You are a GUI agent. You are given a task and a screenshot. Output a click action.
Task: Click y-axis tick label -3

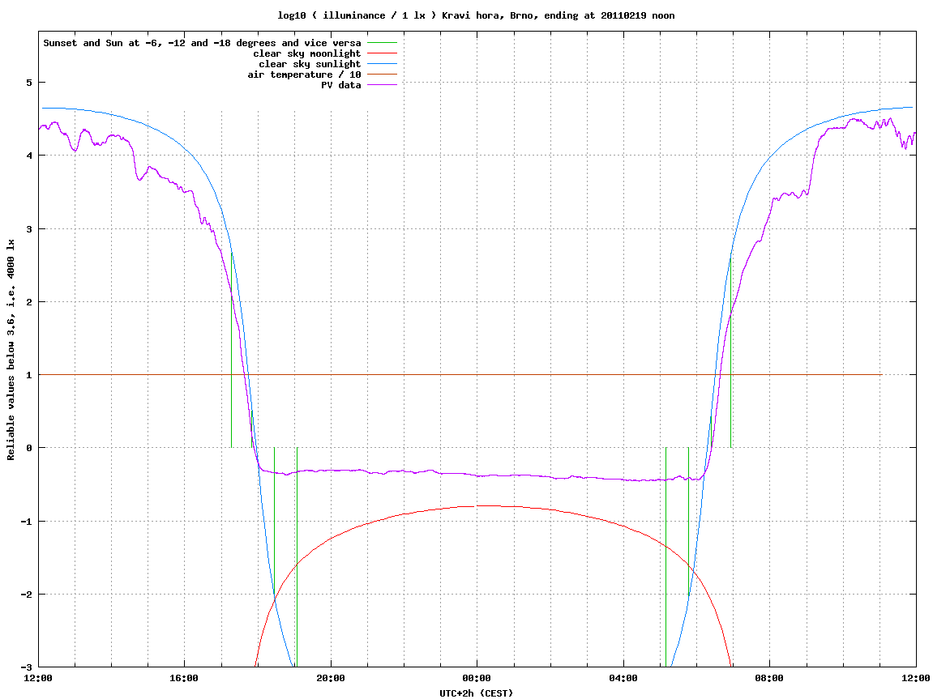click(x=26, y=667)
